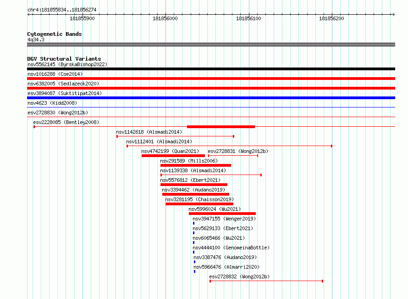The height and width of the screenshot is (299, 408).
Task: Click the thin blue nsv4623 line
Action: click(x=211, y=107)
